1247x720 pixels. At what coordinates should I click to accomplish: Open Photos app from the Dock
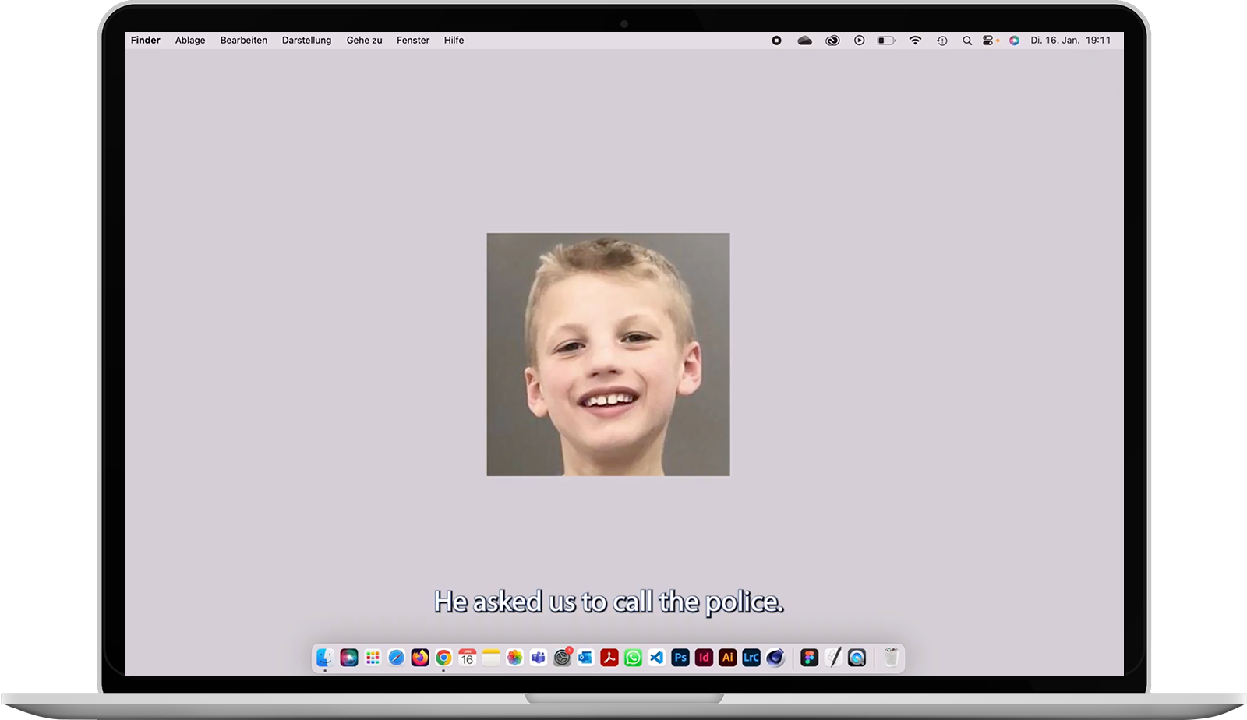514,658
